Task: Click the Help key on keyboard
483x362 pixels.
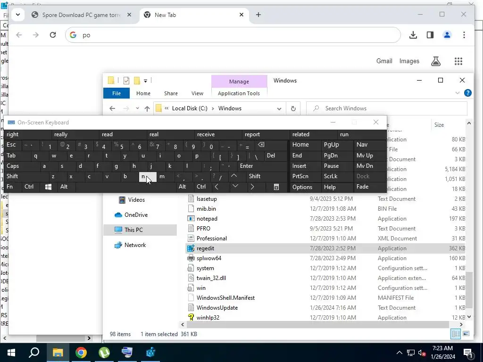Action: [x=337, y=187]
